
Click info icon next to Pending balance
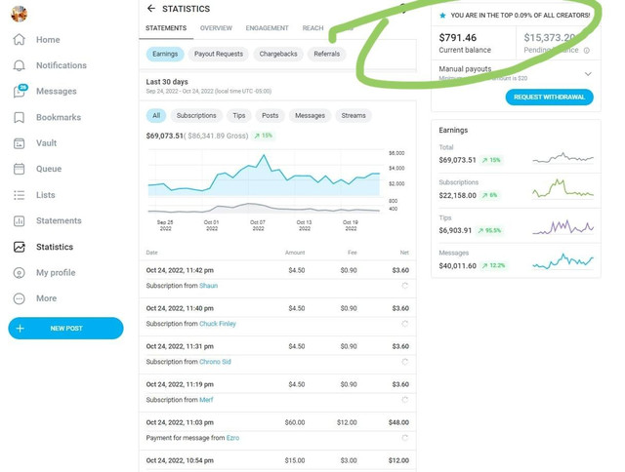[586, 50]
